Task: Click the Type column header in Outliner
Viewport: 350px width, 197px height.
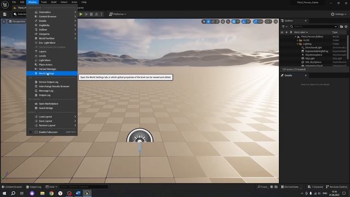Action: click(x=335, y=32)
